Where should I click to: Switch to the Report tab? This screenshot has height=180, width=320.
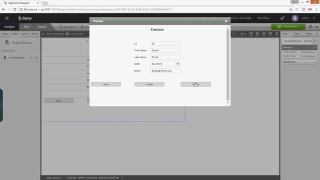[42, 26]
